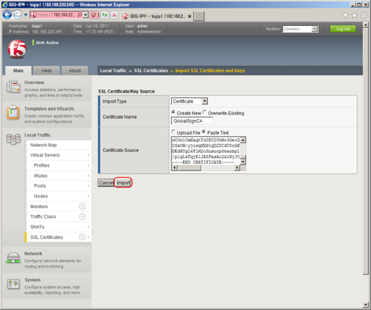371x310 pixels.
Task: Open the Import Type dropdown
Action: [x=190, y=102]
